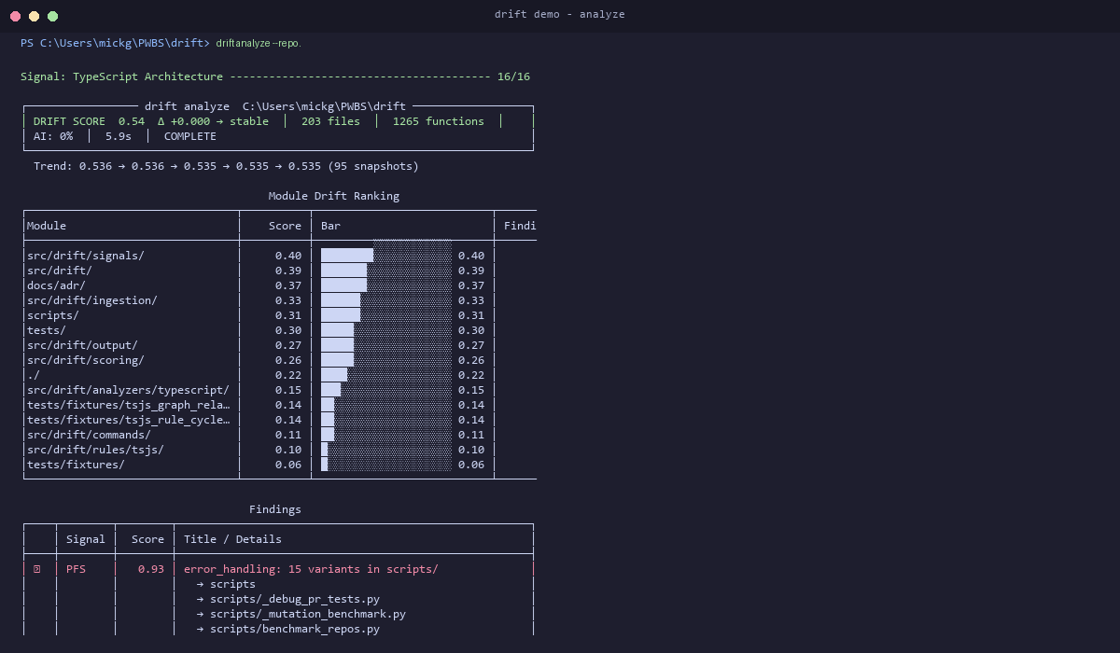
Task: Select the Score column header
Action: coord(284,225)
